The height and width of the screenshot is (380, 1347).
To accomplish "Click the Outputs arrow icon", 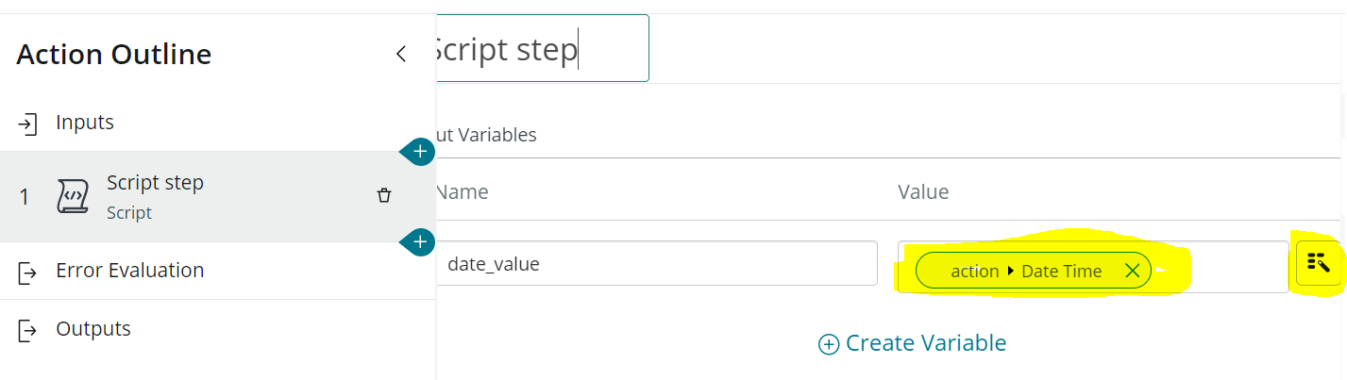I will (28, 330).
